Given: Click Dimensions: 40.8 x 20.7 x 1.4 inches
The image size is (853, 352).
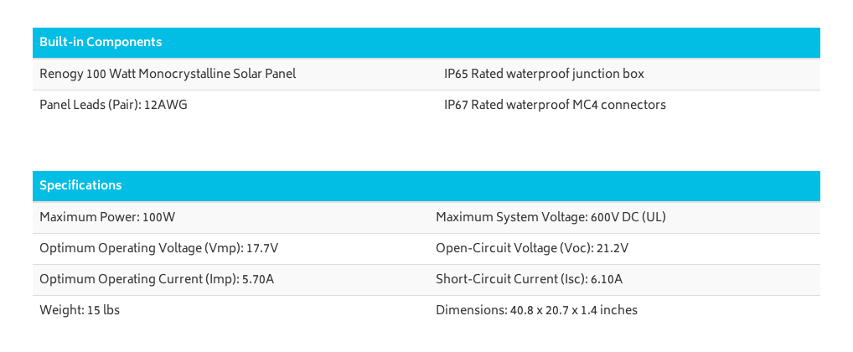Looking at the screenshot, I should (536, 311).
